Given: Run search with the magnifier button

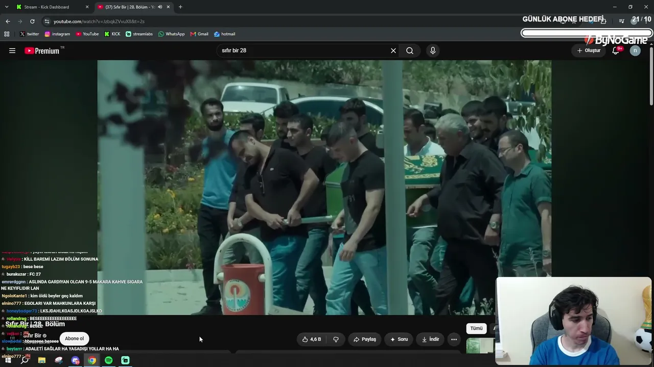Looking at the screenshot, I should click(410, 50).
